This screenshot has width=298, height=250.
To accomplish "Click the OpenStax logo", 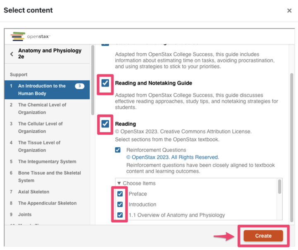I will click(30, 36).
